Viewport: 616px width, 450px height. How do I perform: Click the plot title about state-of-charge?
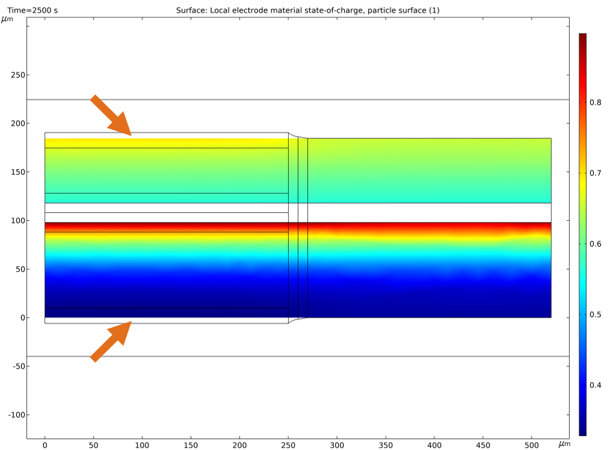coord(307,11)
